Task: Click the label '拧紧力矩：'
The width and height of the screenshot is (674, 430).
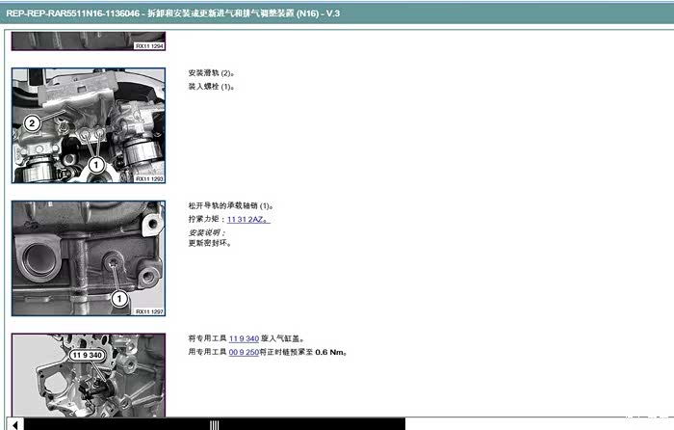Action: (207, 220)
